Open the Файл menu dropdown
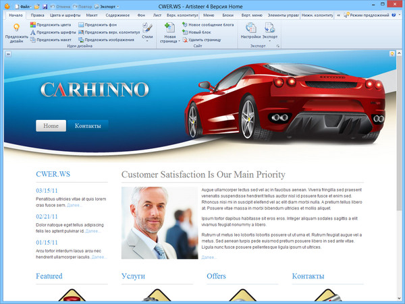The width and height of the screenshot is (405, 304). coord(23,5)
